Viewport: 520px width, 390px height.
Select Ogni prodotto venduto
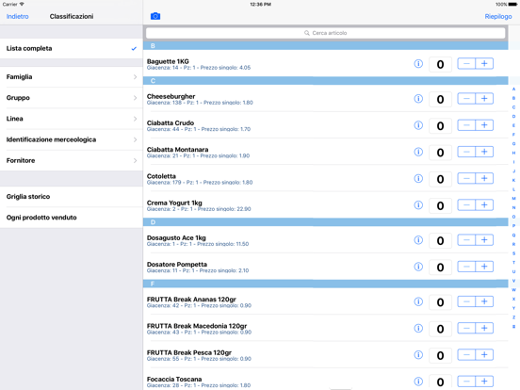(x=72, y=218)
